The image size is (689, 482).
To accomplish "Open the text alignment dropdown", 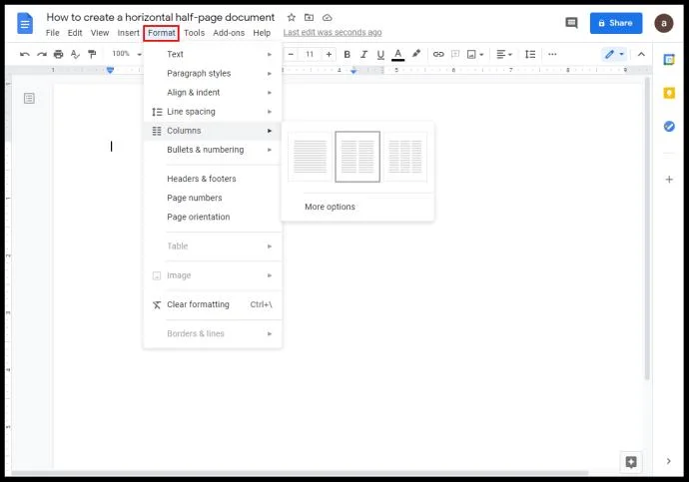I will tap(504, 55).
